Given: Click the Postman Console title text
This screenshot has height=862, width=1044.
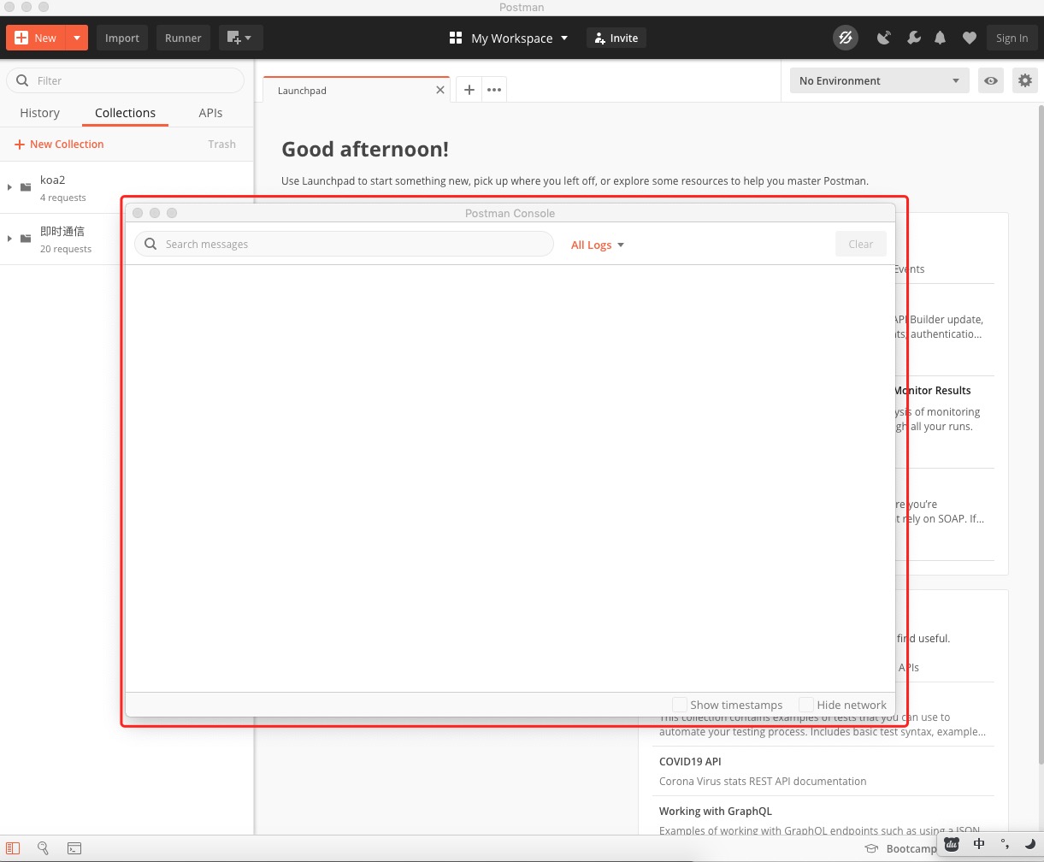Looking at the screenshot, I should (x=510, y=213).
